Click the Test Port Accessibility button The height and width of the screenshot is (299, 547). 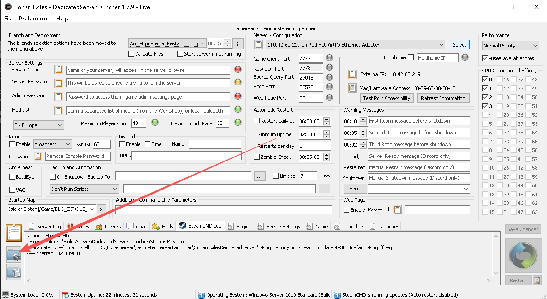point(387,98)
